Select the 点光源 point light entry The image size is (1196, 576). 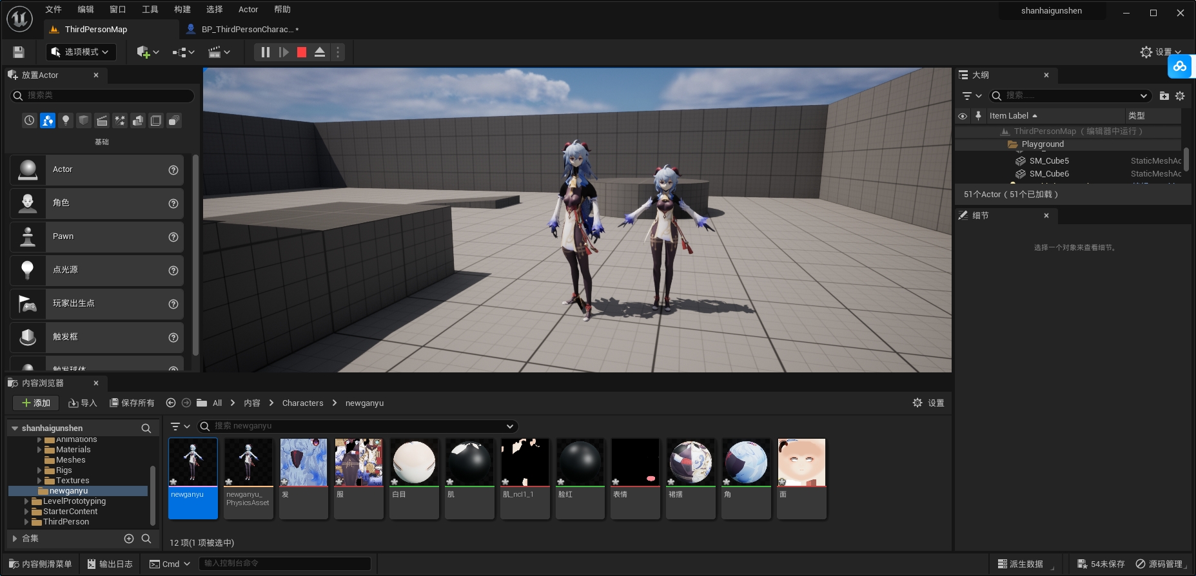tap(97, 271)
